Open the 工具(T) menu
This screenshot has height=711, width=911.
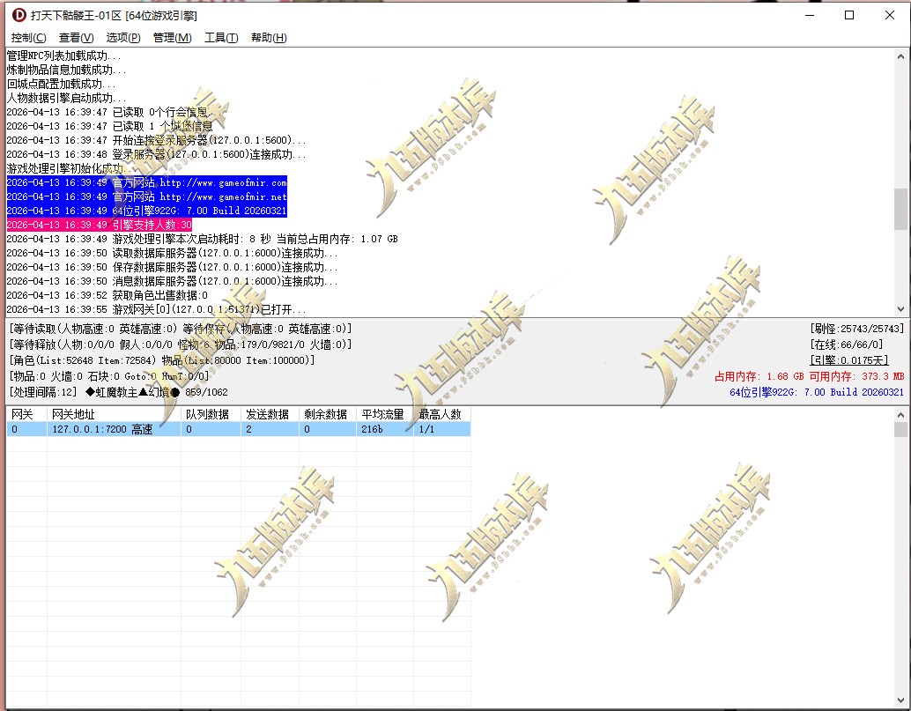221,38
